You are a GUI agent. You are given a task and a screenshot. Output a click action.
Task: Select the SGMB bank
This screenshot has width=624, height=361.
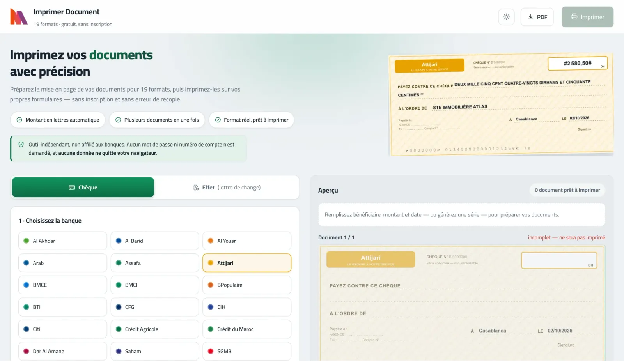pos(247,351)
